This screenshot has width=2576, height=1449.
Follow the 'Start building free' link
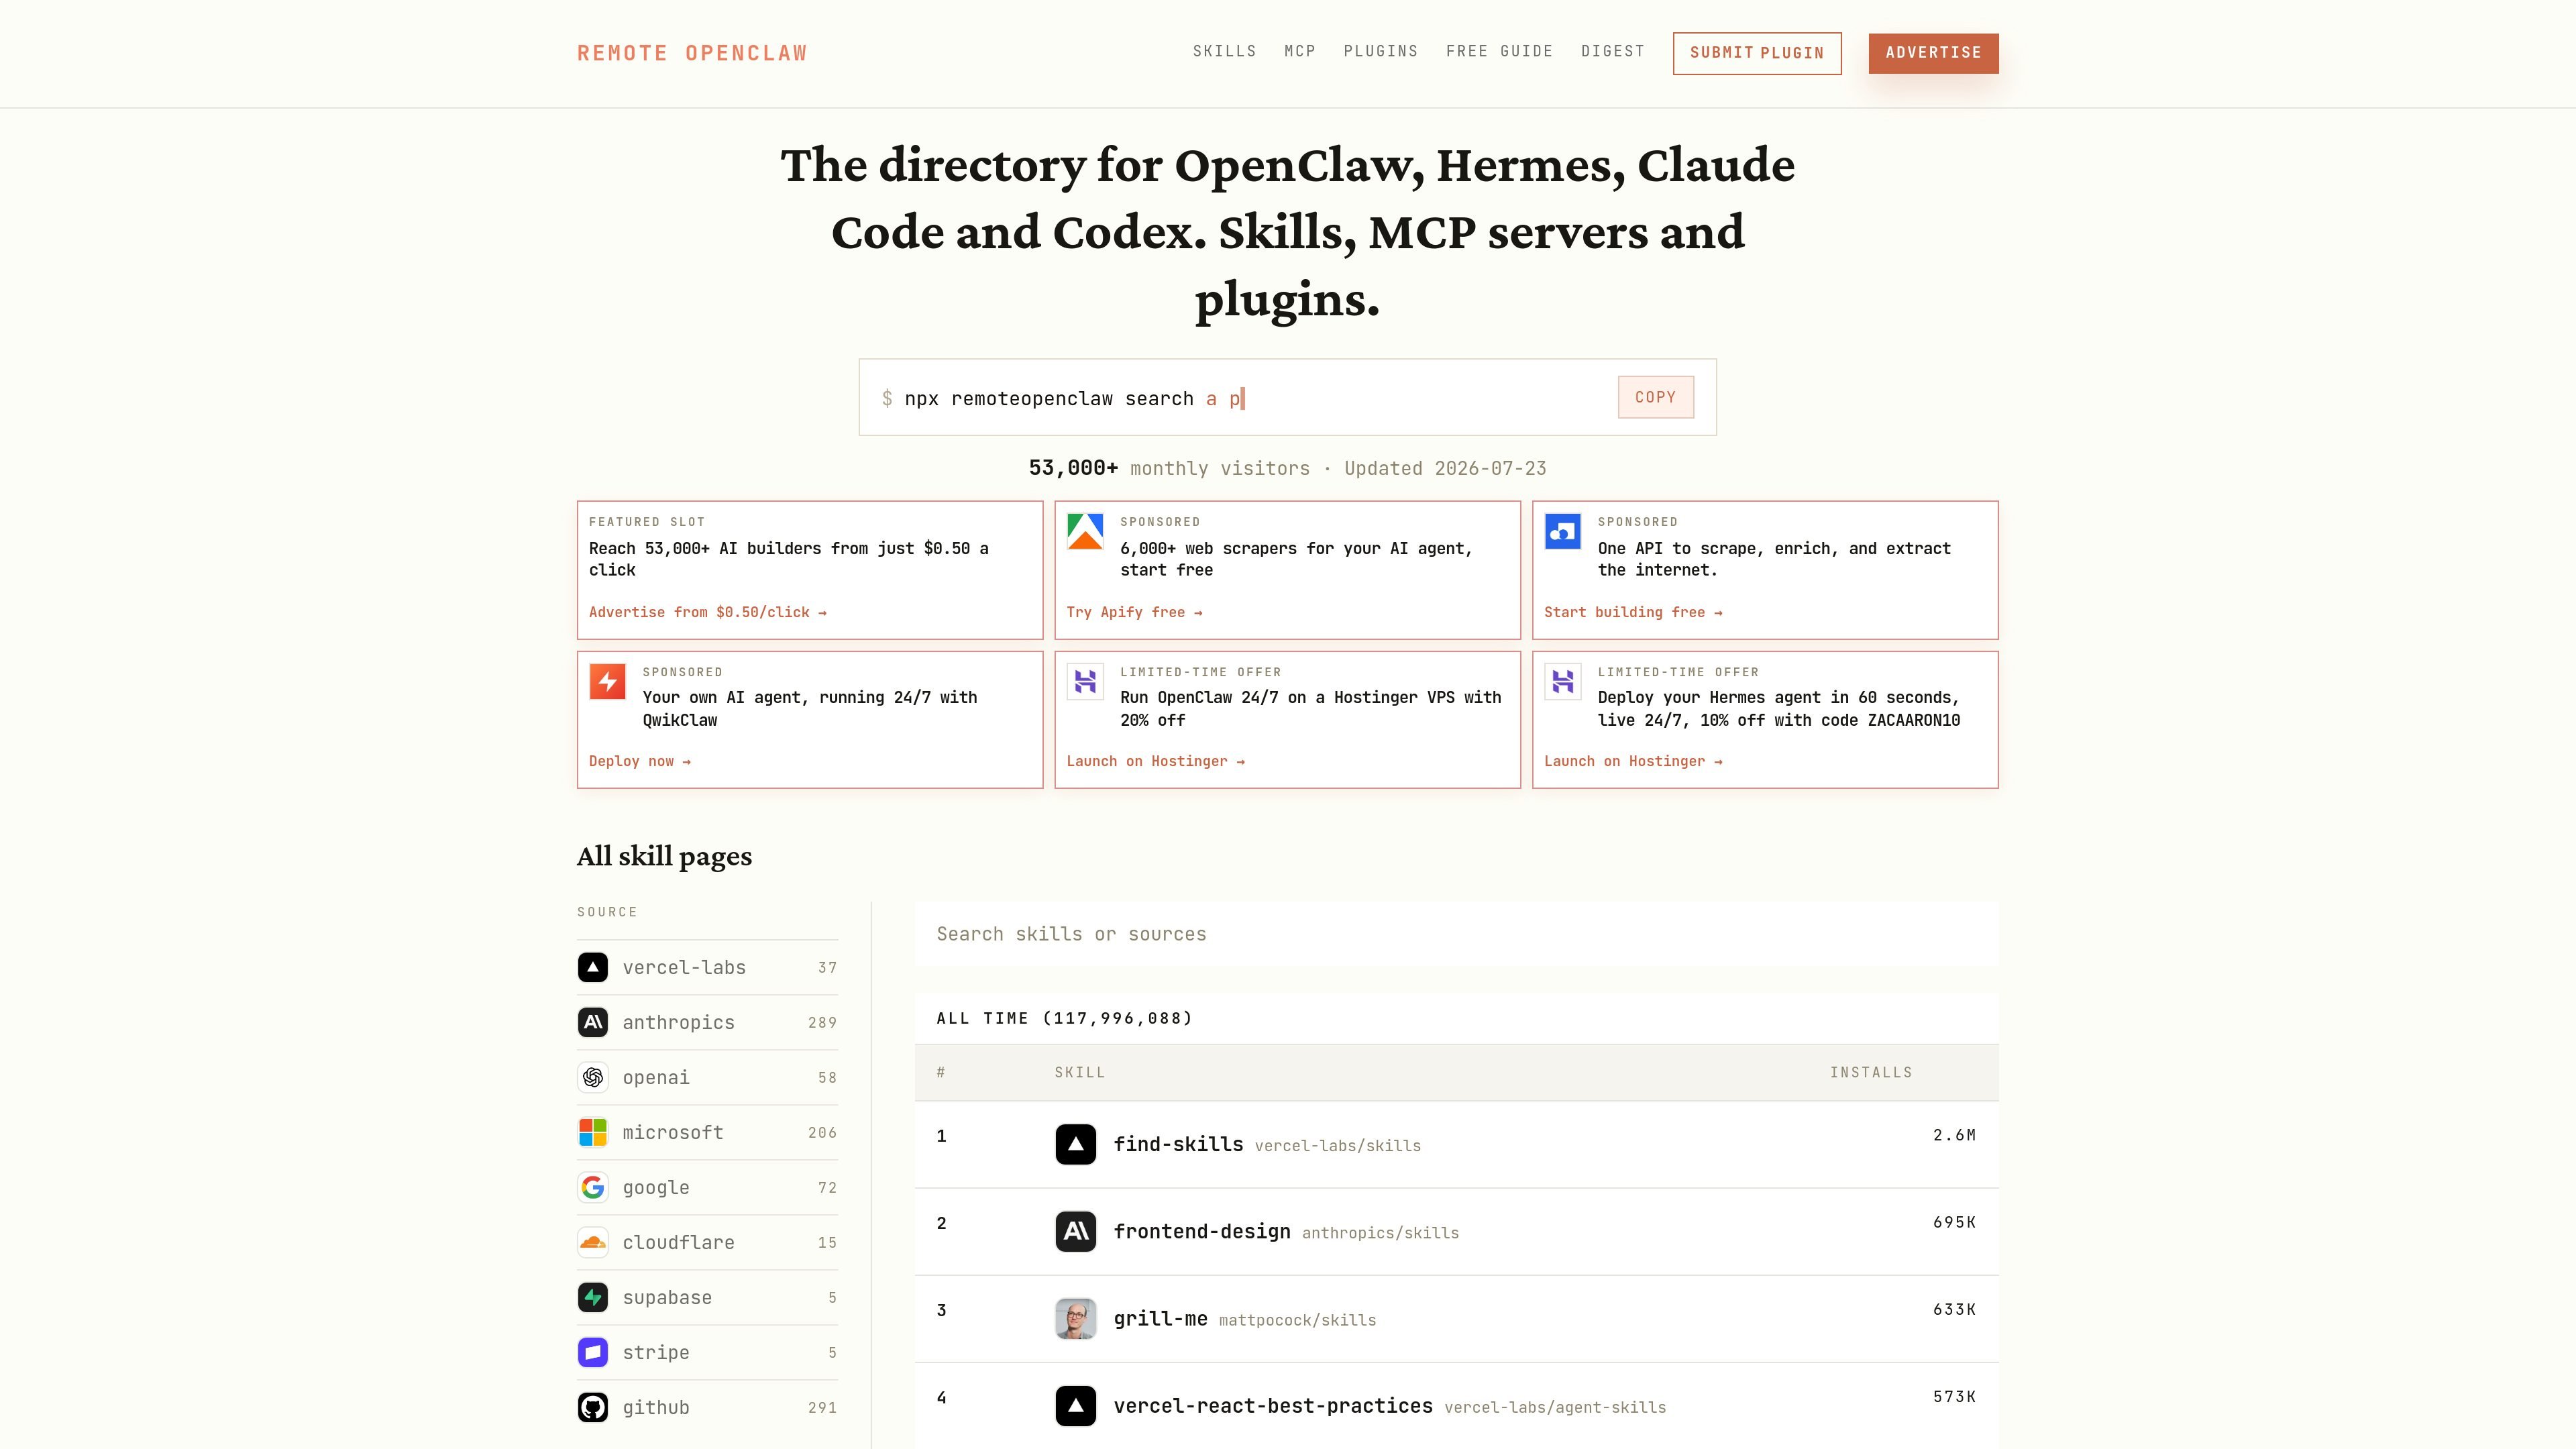click(x=1634, y=612)
